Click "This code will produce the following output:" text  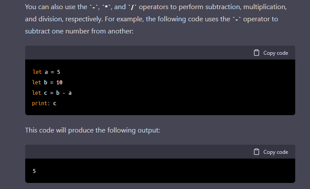pos(92,130)
